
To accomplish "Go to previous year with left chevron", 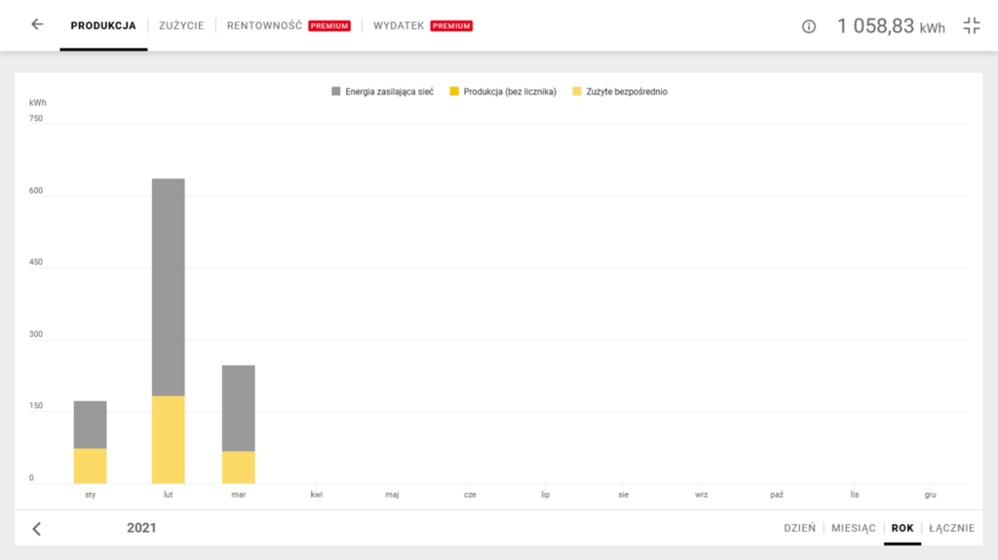I will coord(37,529).
